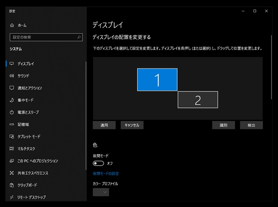Click the 通知とアクション speech bubble icon
The width and height of the screenshot is (278, 207).
pyautogui.click(x=12, y=88)
